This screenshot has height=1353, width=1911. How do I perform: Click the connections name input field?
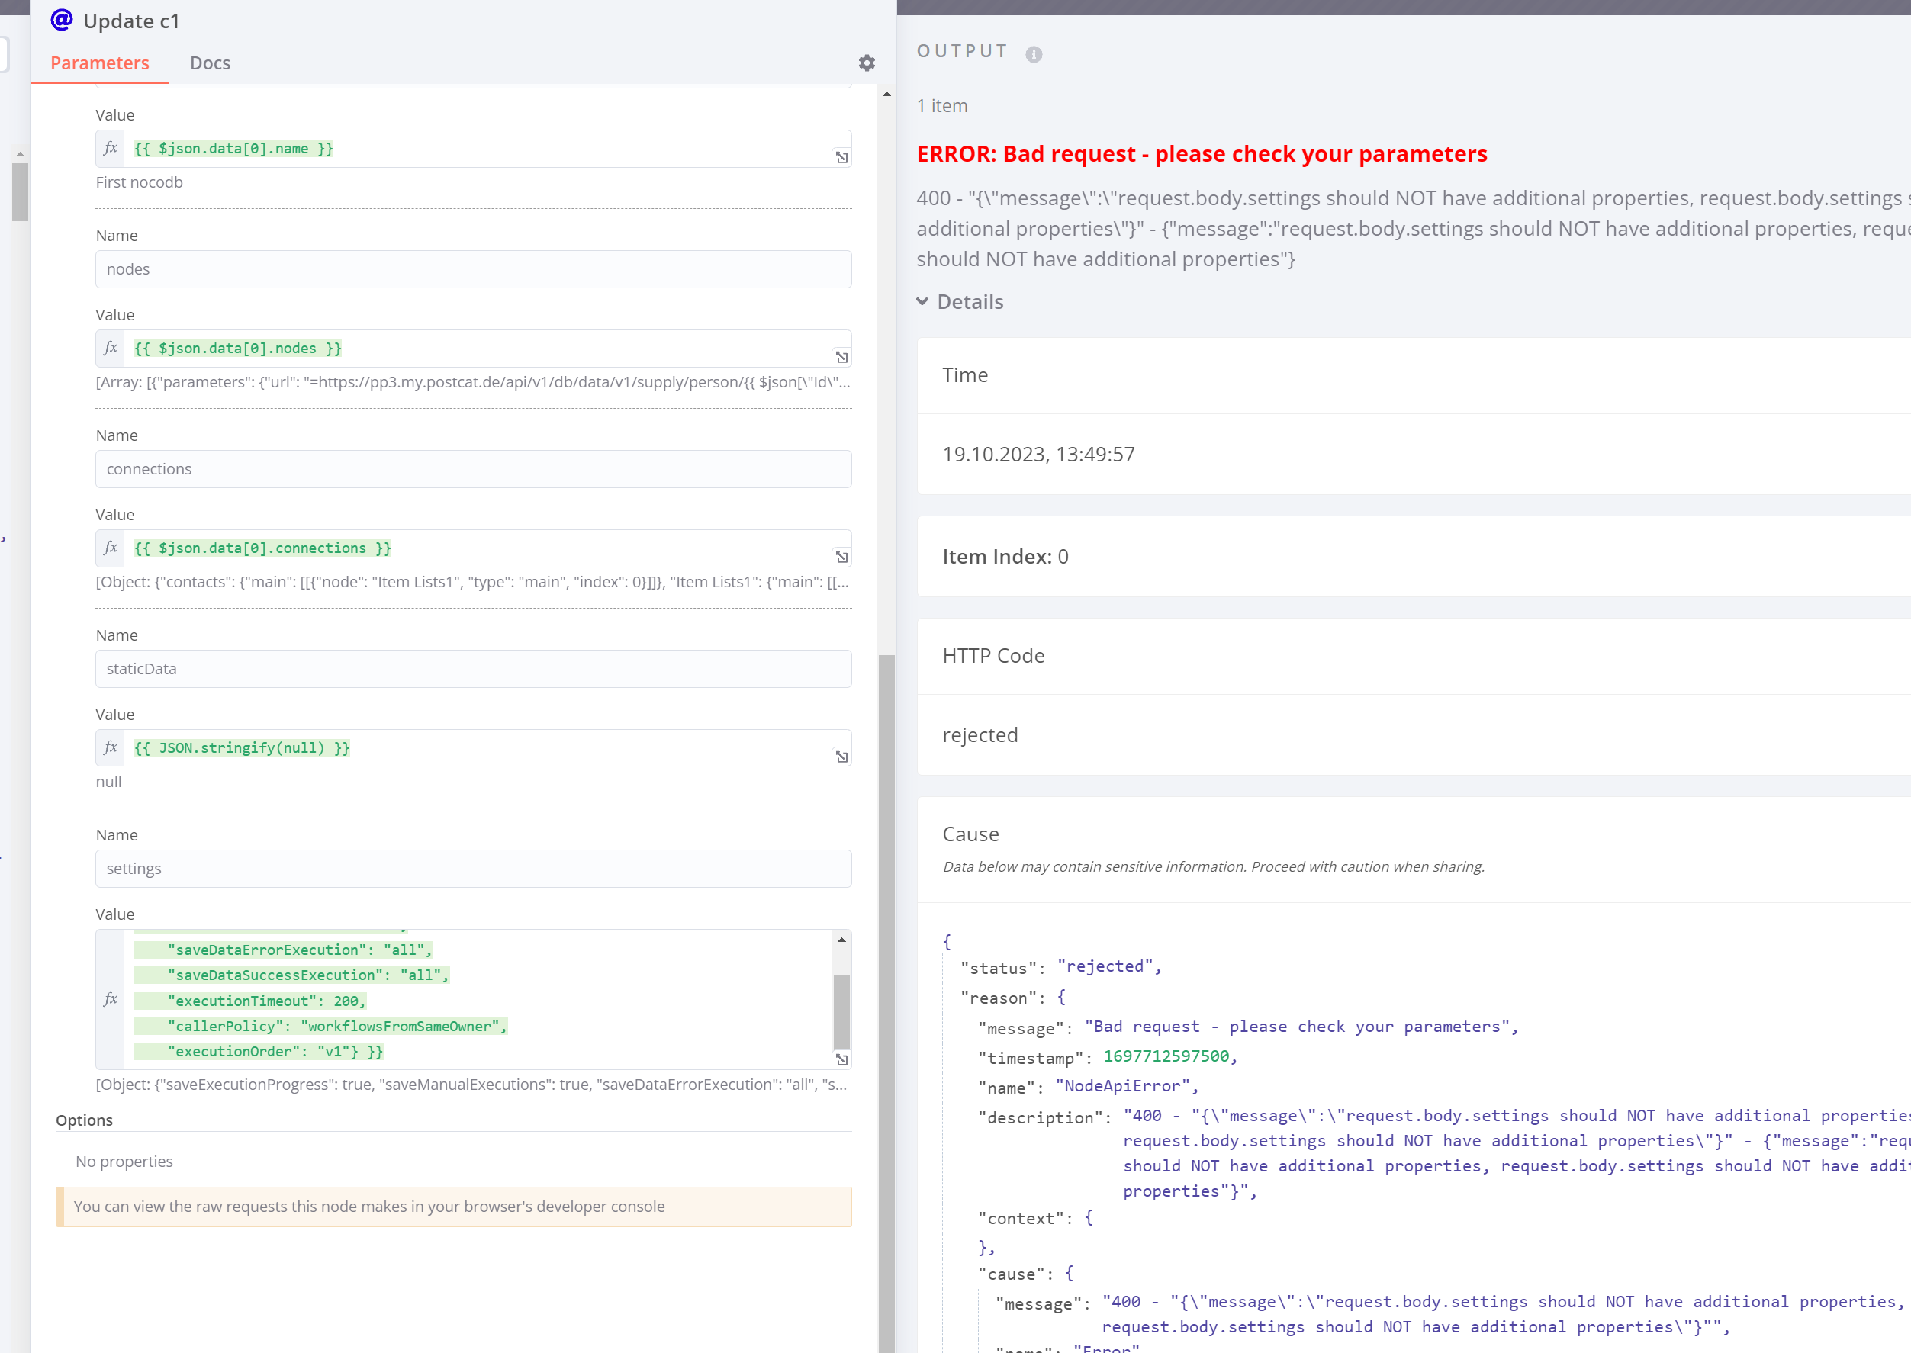[472, 469]
